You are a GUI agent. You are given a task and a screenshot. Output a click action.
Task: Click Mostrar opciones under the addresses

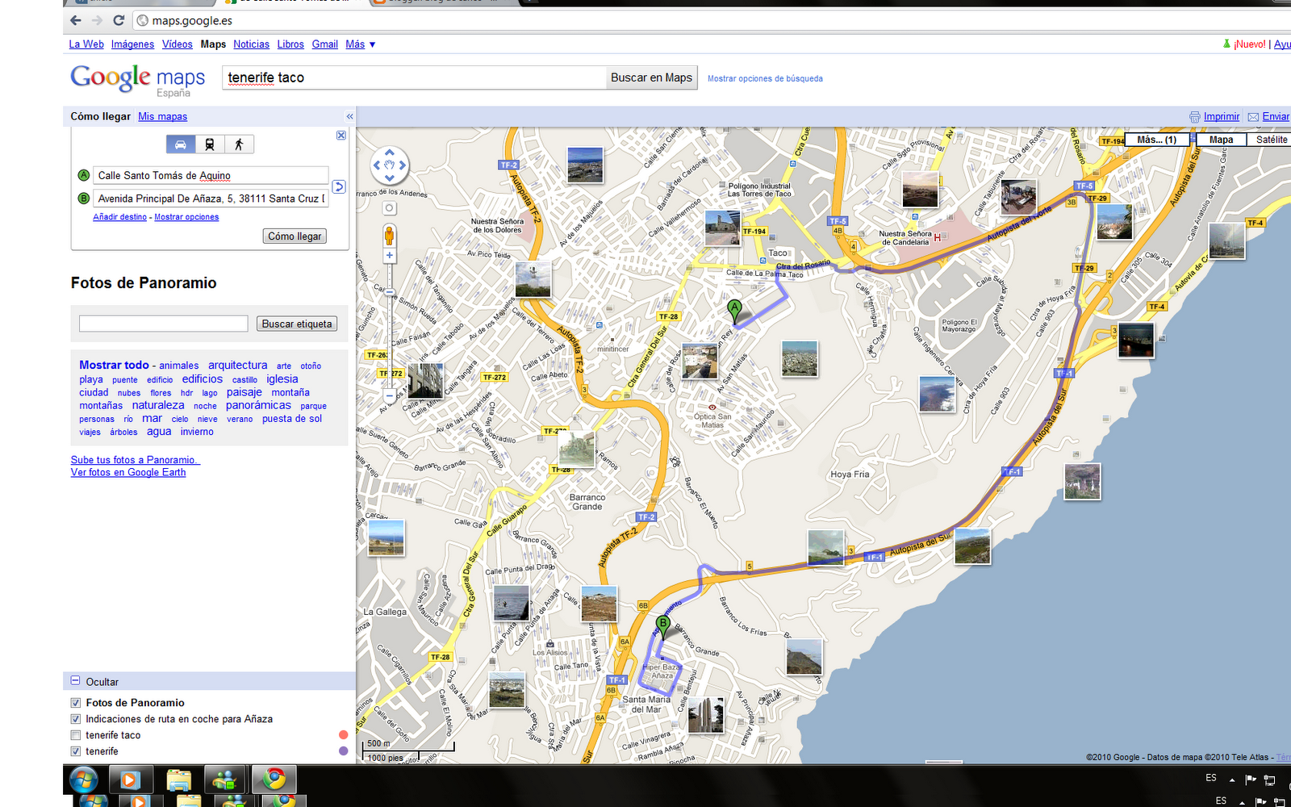click(x=186, y=217)
